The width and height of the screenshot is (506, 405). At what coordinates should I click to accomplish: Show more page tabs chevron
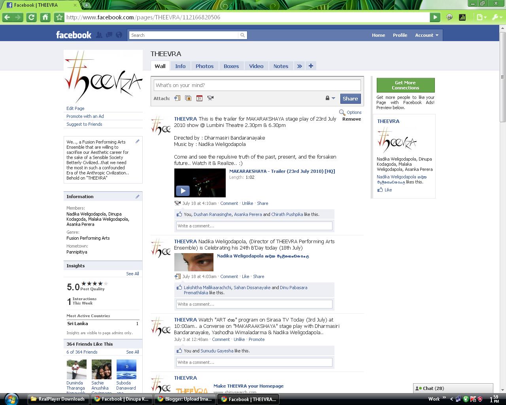click(299, 66)
